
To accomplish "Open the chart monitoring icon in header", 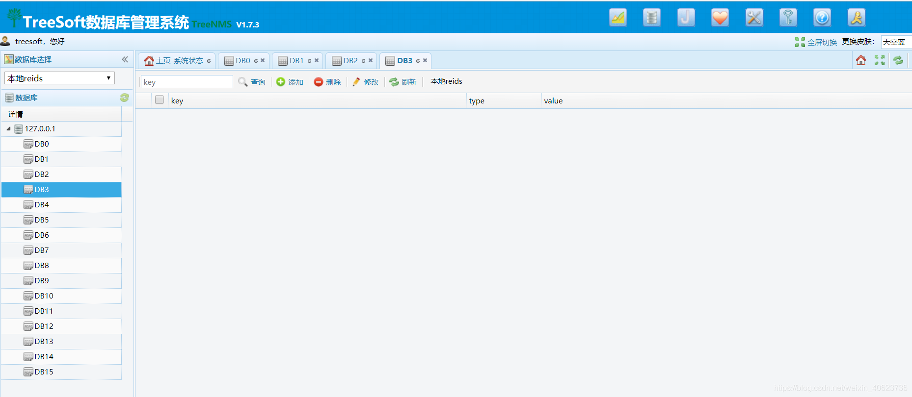I will click(617, 18).
